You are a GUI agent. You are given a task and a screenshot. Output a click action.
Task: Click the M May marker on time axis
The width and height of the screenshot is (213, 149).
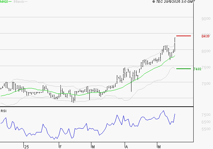point(159,147)
